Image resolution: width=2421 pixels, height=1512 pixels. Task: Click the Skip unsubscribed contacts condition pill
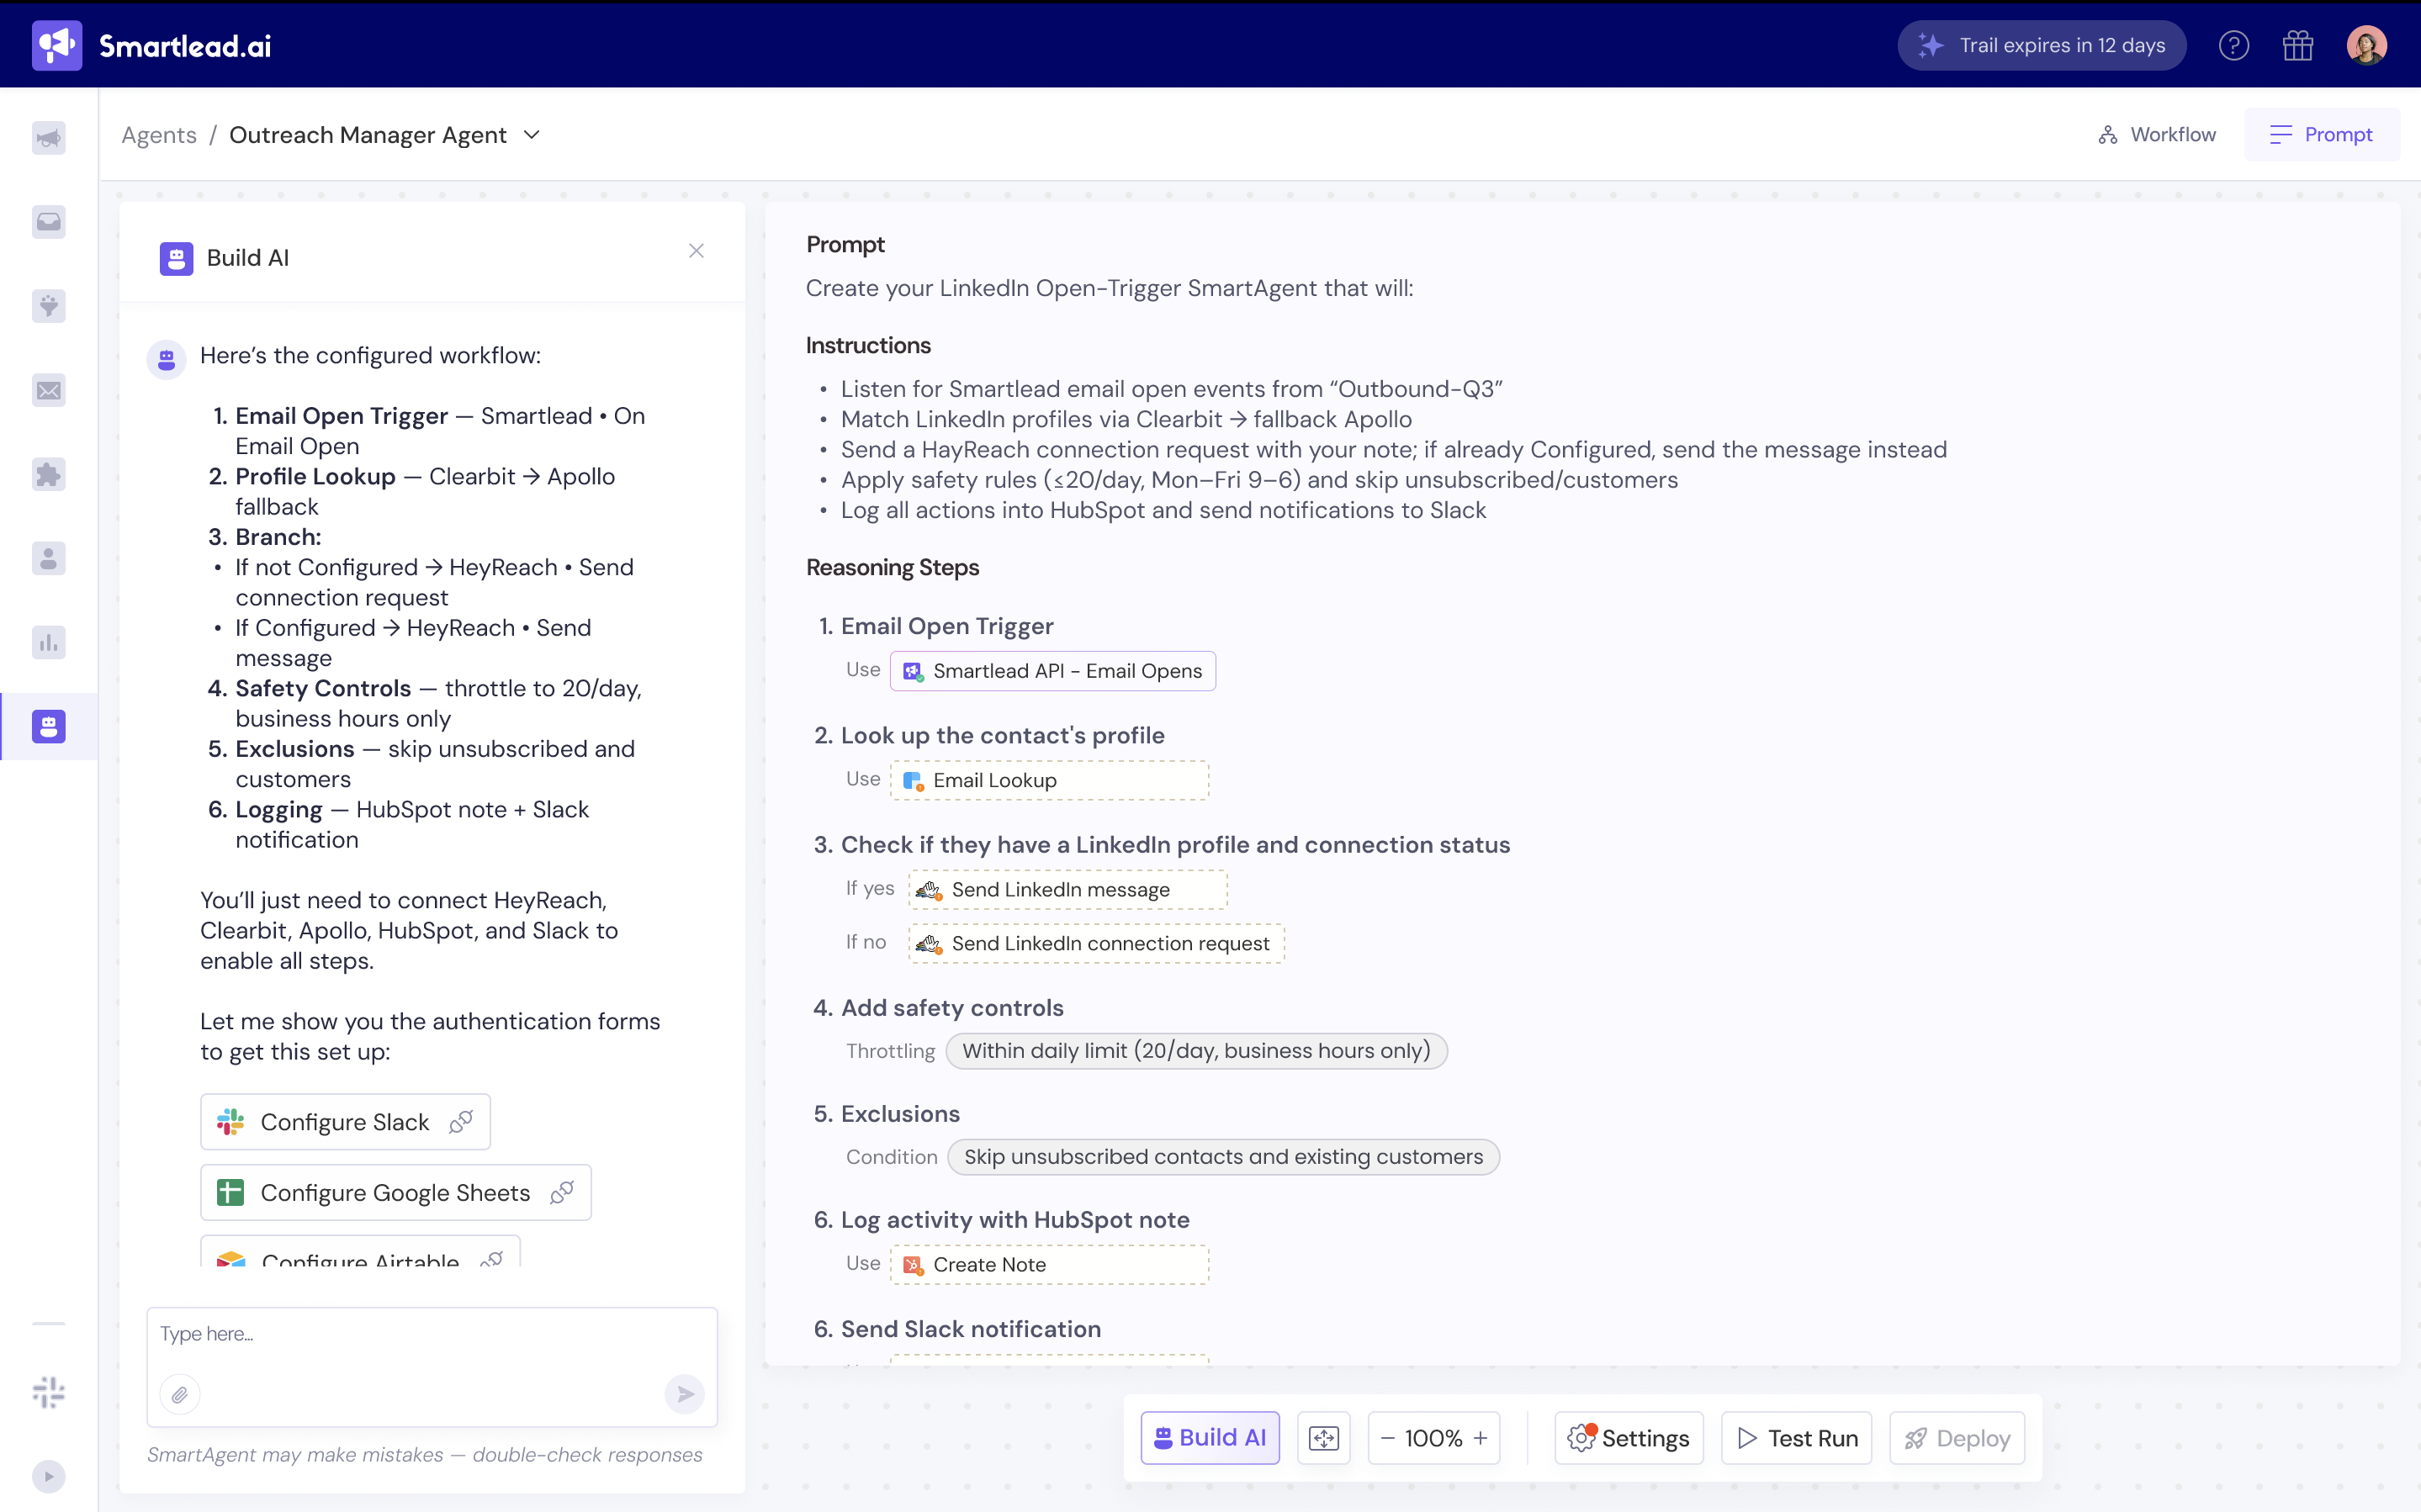coord(1223,1156)
